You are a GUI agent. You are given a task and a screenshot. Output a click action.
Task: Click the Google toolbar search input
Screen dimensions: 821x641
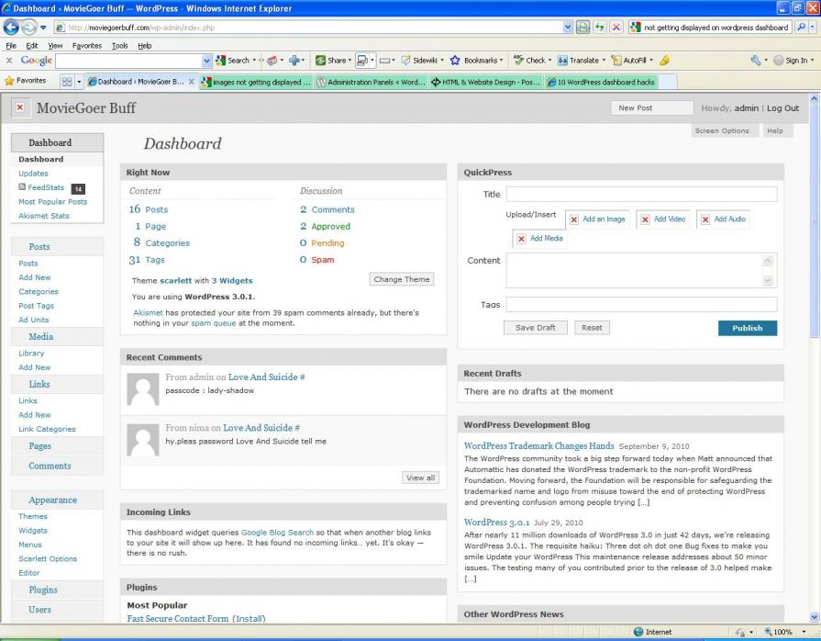tap(128, 61)
